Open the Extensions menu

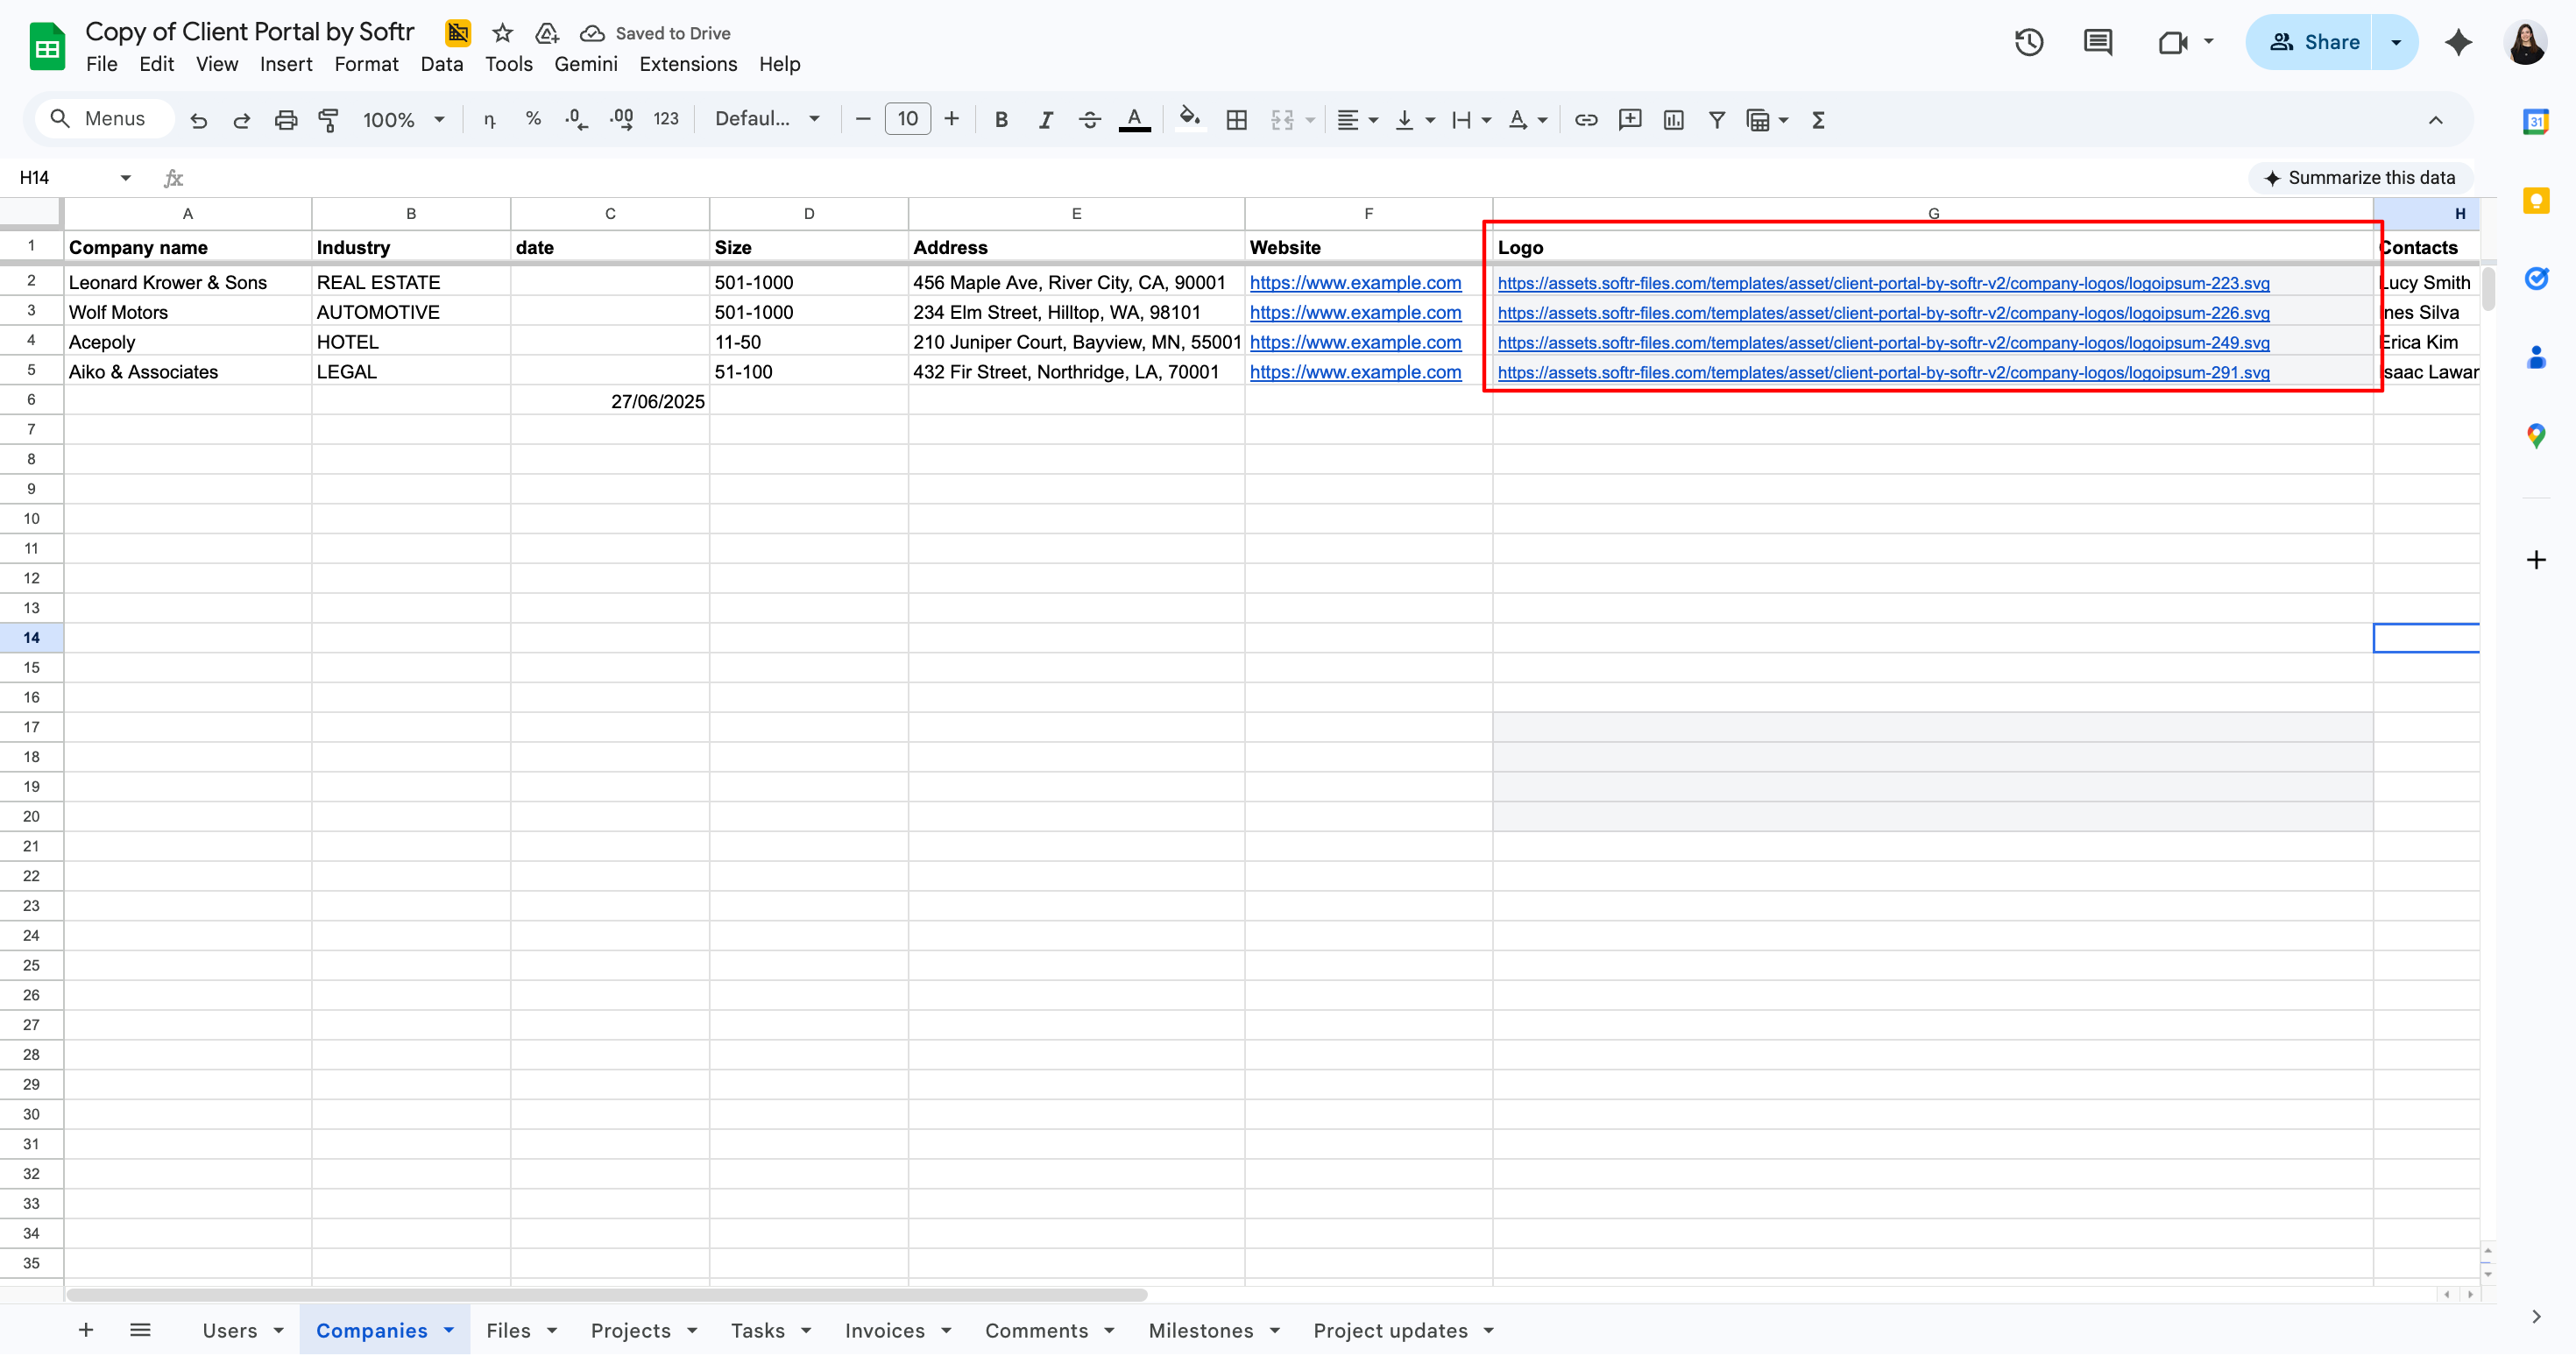[688, 64]
